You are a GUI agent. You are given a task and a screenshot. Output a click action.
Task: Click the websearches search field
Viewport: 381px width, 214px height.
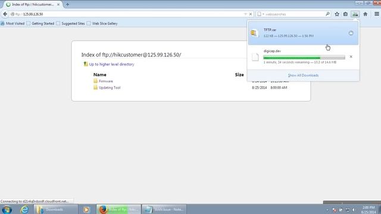click(x=295, y=14)
